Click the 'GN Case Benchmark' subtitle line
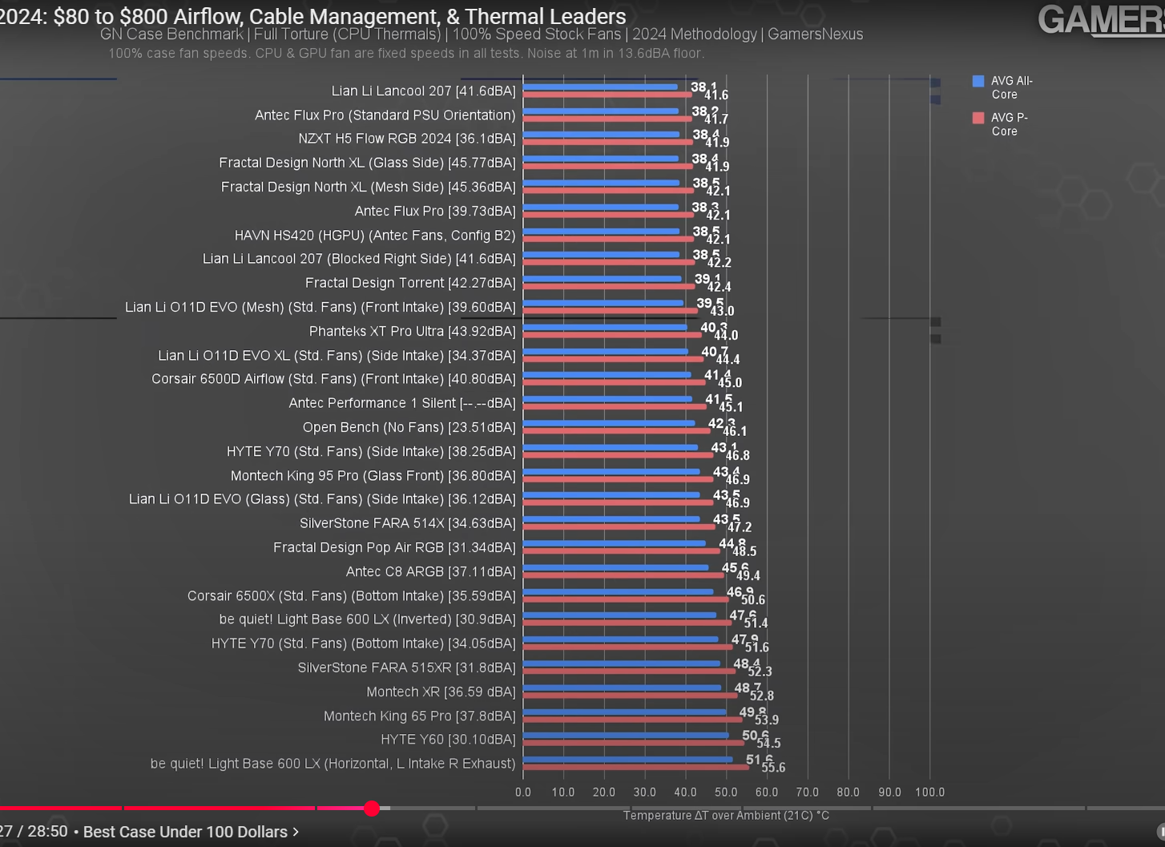1165x847 pixels. point(482,34)
